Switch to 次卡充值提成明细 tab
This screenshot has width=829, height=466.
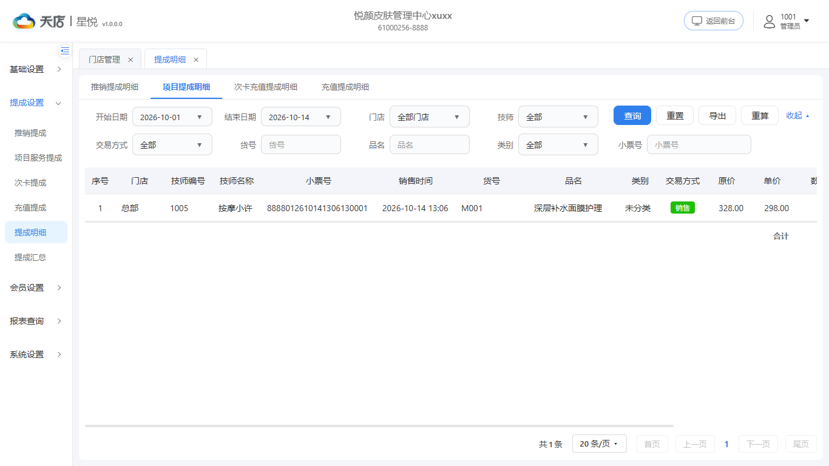pos(266,87)
